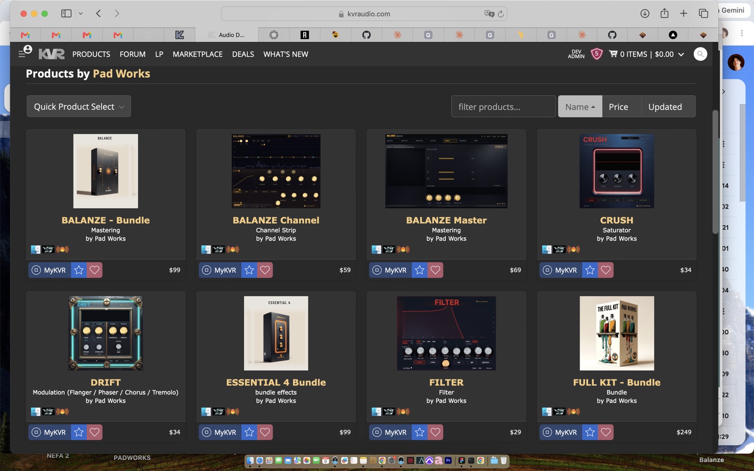This screenshot has height=471, width=754.
Task: Click the shield notification badge icon
Action: [597, 54]
